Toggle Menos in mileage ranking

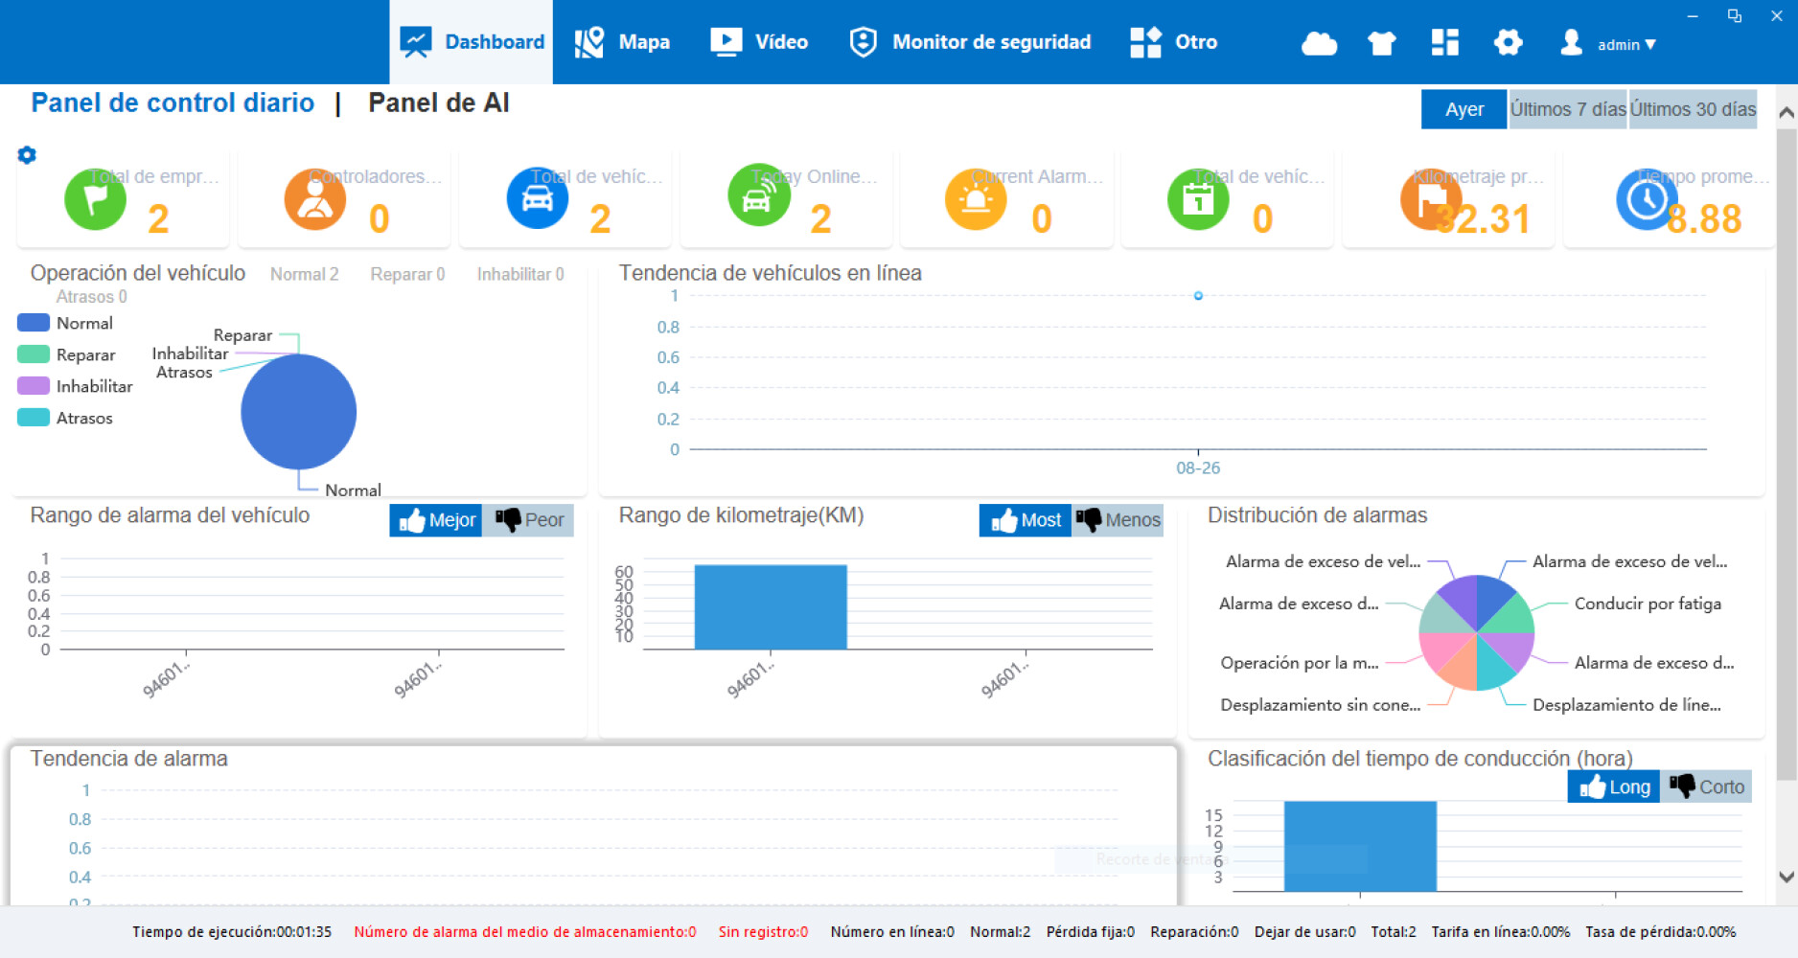pyautogui.click(x=1118, y=520)
